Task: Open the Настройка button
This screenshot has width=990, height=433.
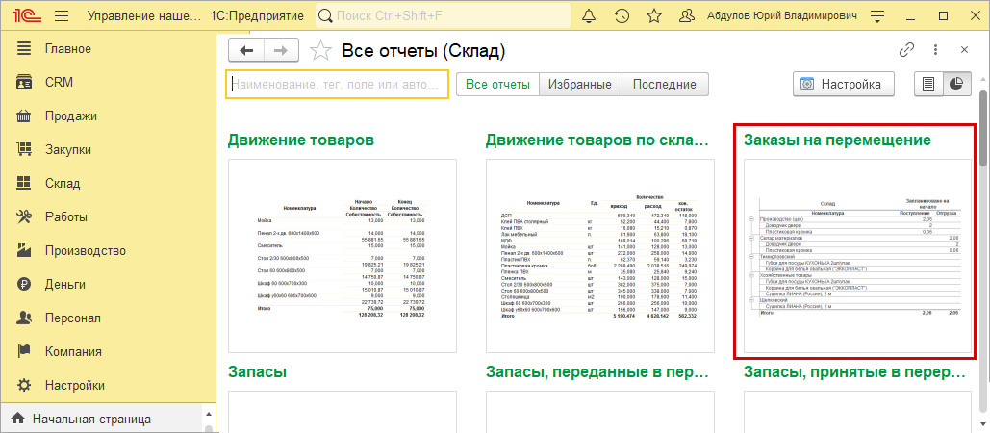Action: point(844,84)
